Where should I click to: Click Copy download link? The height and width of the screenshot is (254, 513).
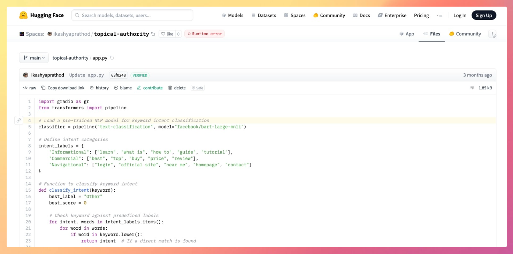point(63,88)
